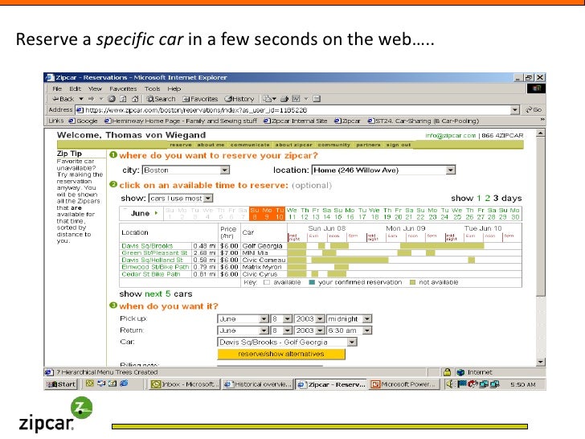Open the Help menu

pyautogui.click(x=174, y=88)
